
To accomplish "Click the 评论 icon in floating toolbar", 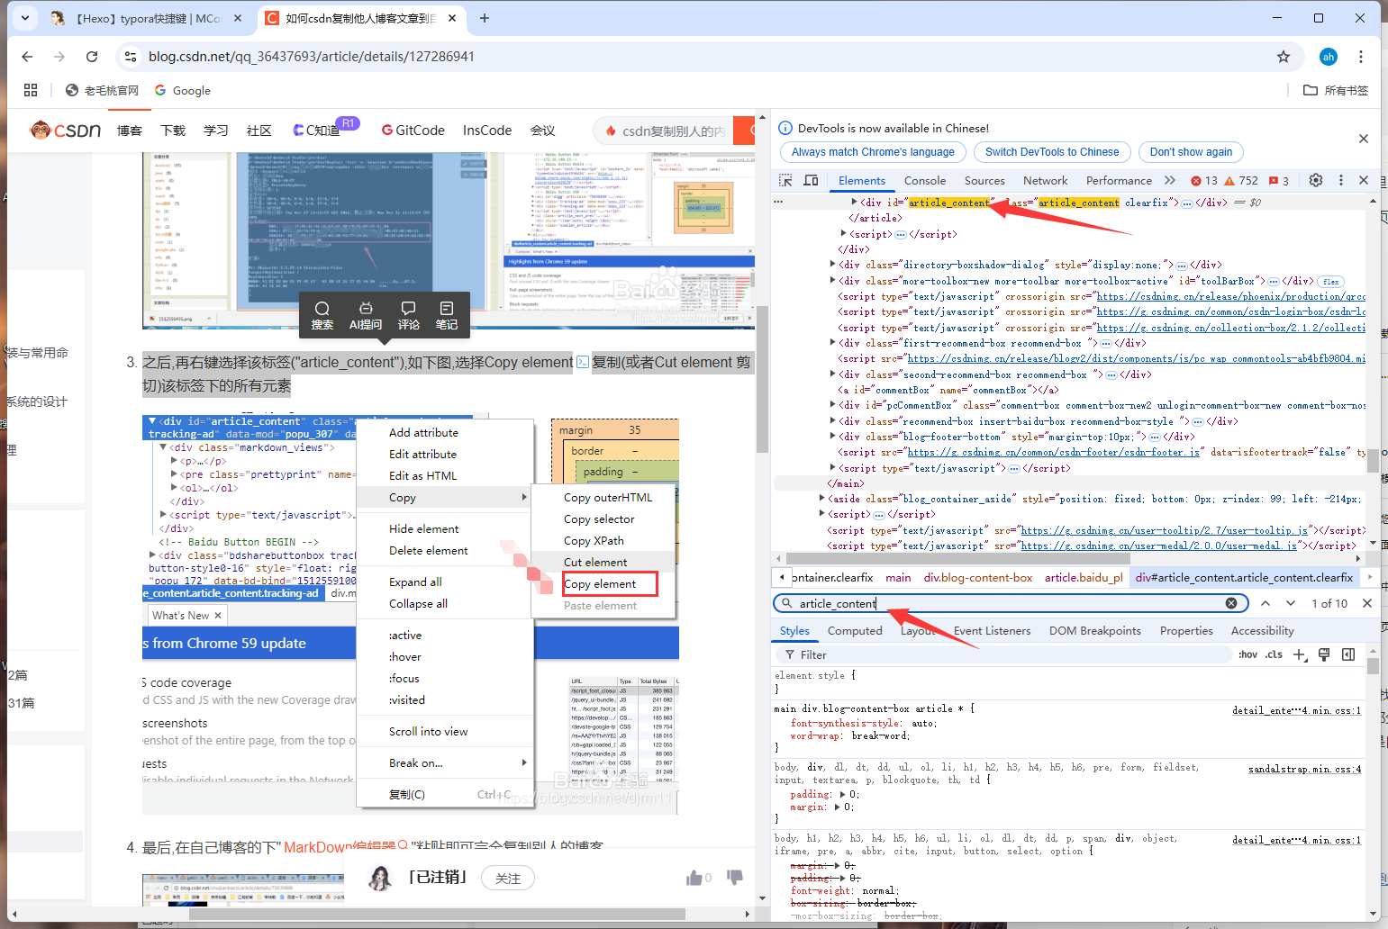I will pyautogui.click(x=409, y=316).
